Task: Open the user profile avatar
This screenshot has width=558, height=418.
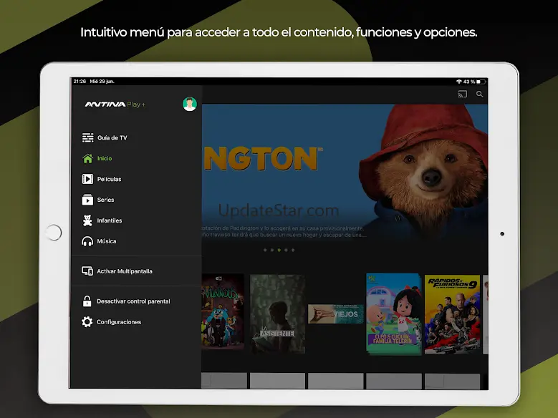Action: pos(189,104)
